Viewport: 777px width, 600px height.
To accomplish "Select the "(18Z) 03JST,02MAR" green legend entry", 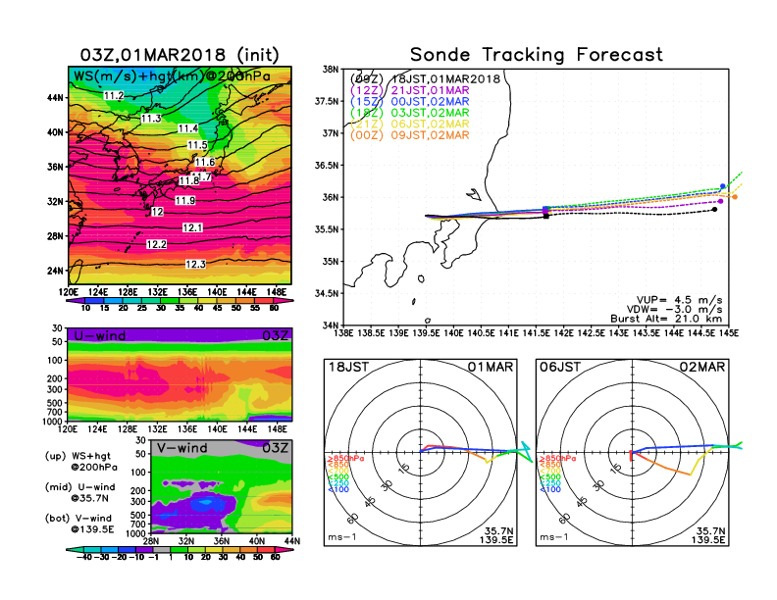I will pyautogui.click(x=410, y=113).
